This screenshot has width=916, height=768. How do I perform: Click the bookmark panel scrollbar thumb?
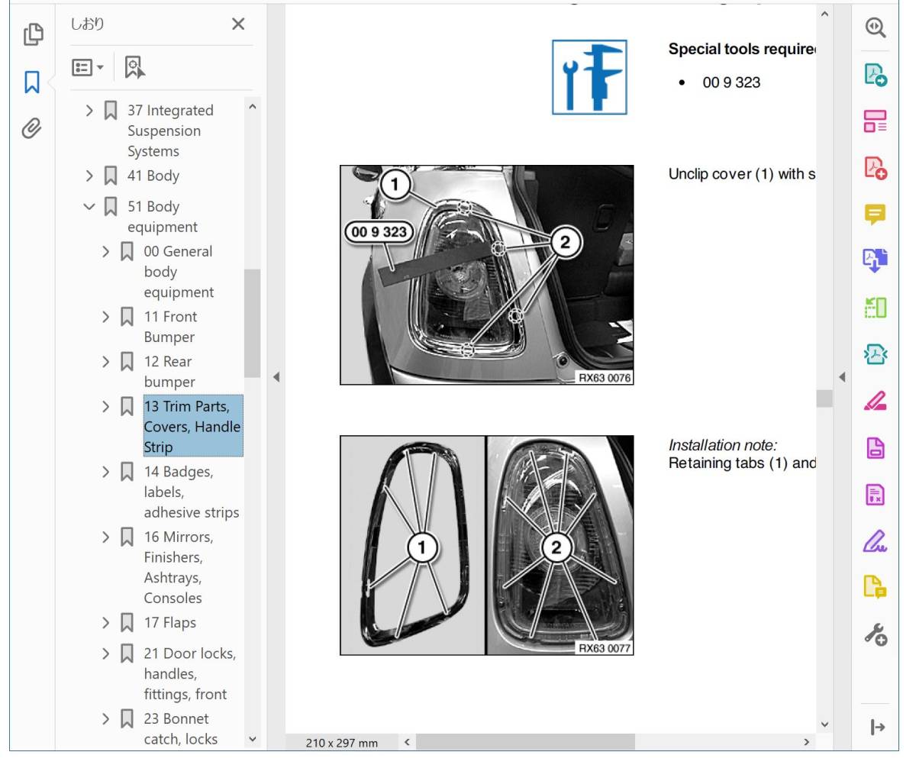click(253, 323)
